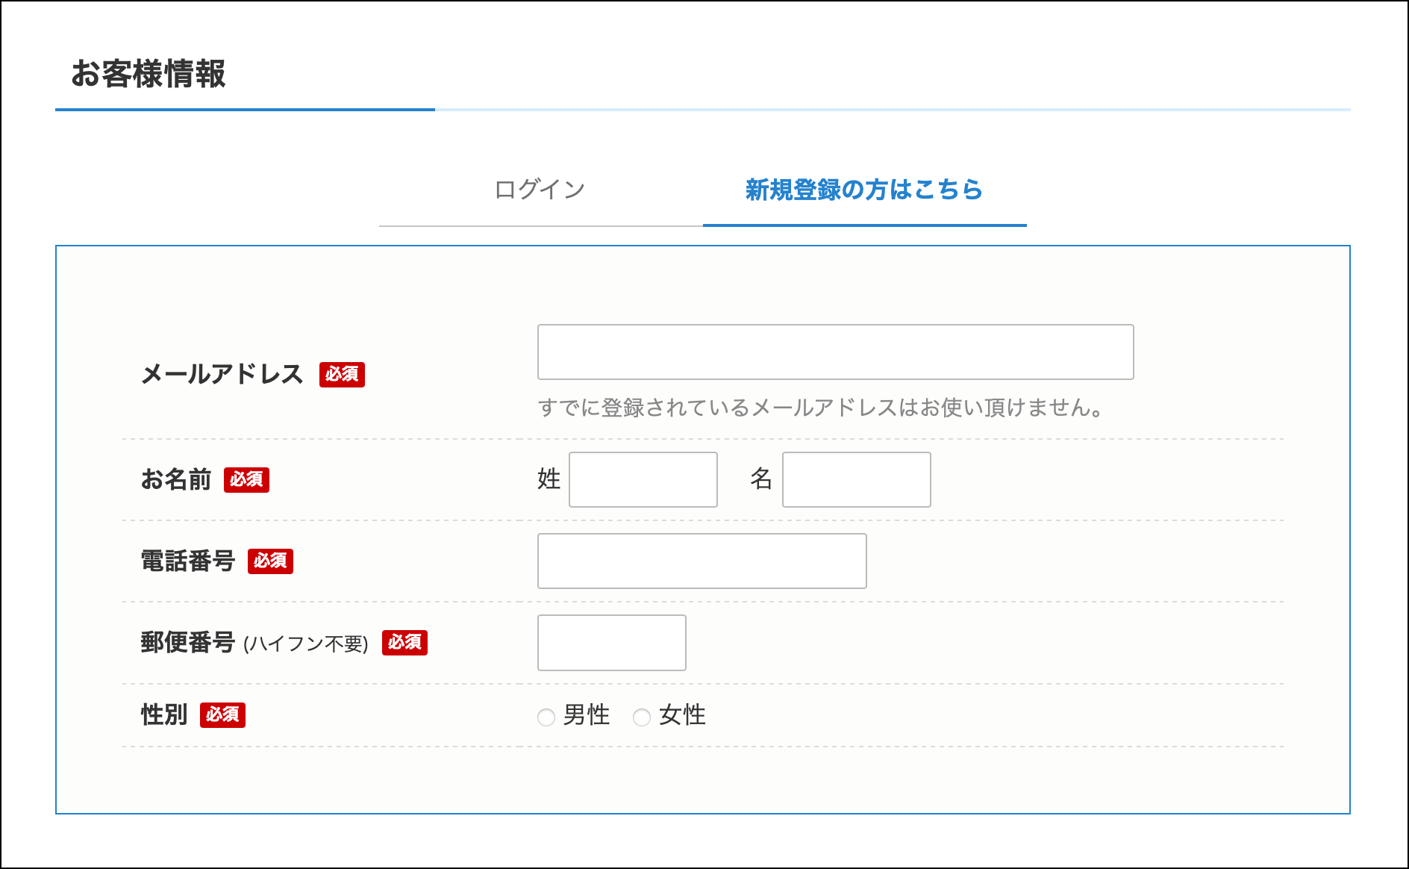Select the 男性 radio button
This screenshot has width=1409, height=869.
tap(546, 717)
